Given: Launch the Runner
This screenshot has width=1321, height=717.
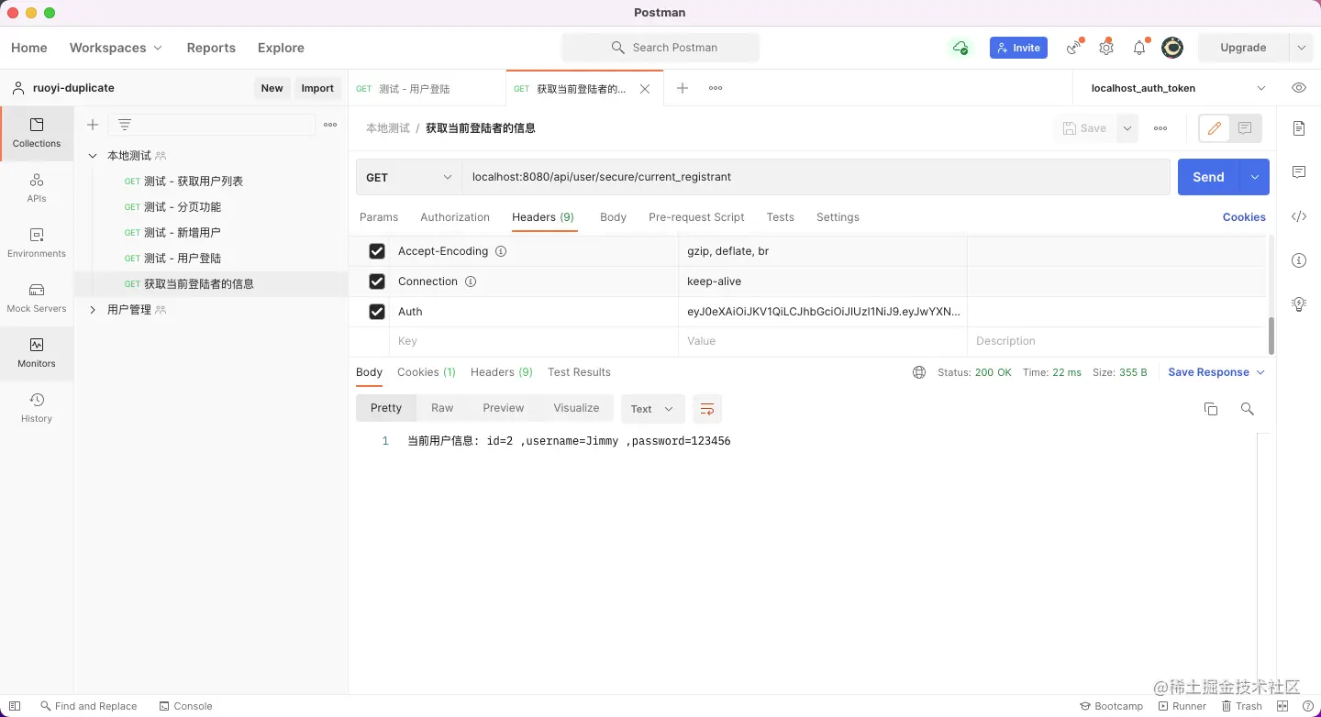Looking at the screenshot, I should pyautogui.click(x=1182, y=706).
